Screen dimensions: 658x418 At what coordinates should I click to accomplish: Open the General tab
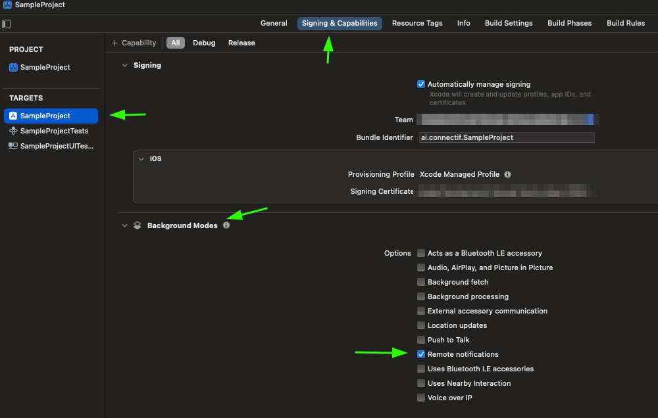[x=274, y=24]
